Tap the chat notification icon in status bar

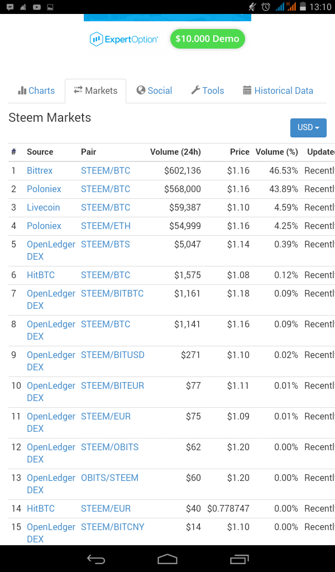tap(10, 7)
